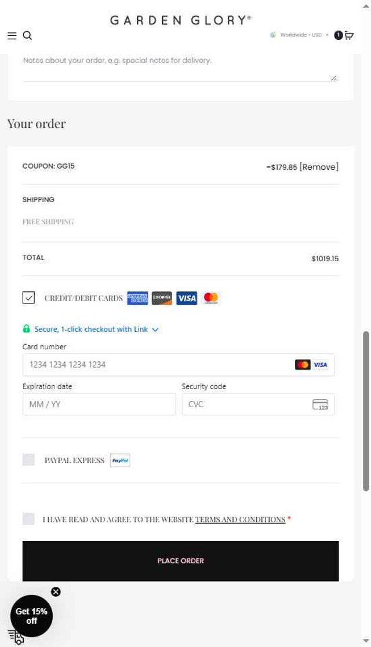Open the Terms and Conditions link

point(240,520)
